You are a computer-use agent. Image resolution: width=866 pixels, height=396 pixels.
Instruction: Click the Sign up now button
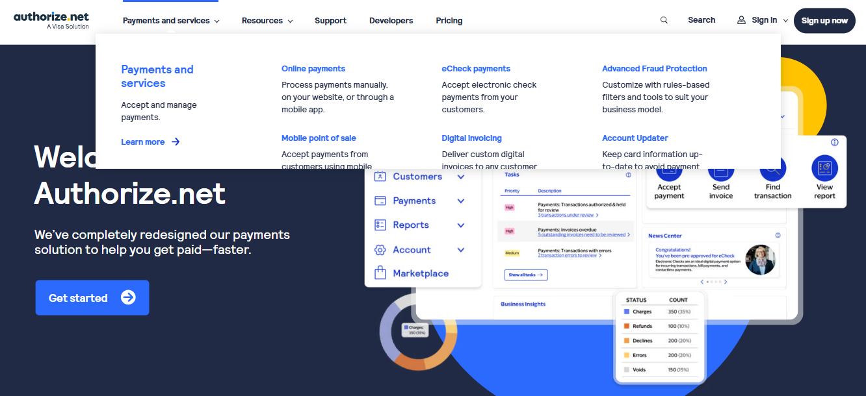pos(824,20)
